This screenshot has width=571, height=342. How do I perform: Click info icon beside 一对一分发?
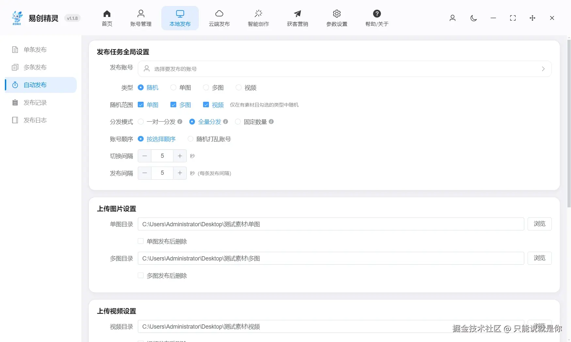click(x=180, y=122)
